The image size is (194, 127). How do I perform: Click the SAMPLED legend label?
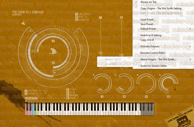click(x=84, y=19)
